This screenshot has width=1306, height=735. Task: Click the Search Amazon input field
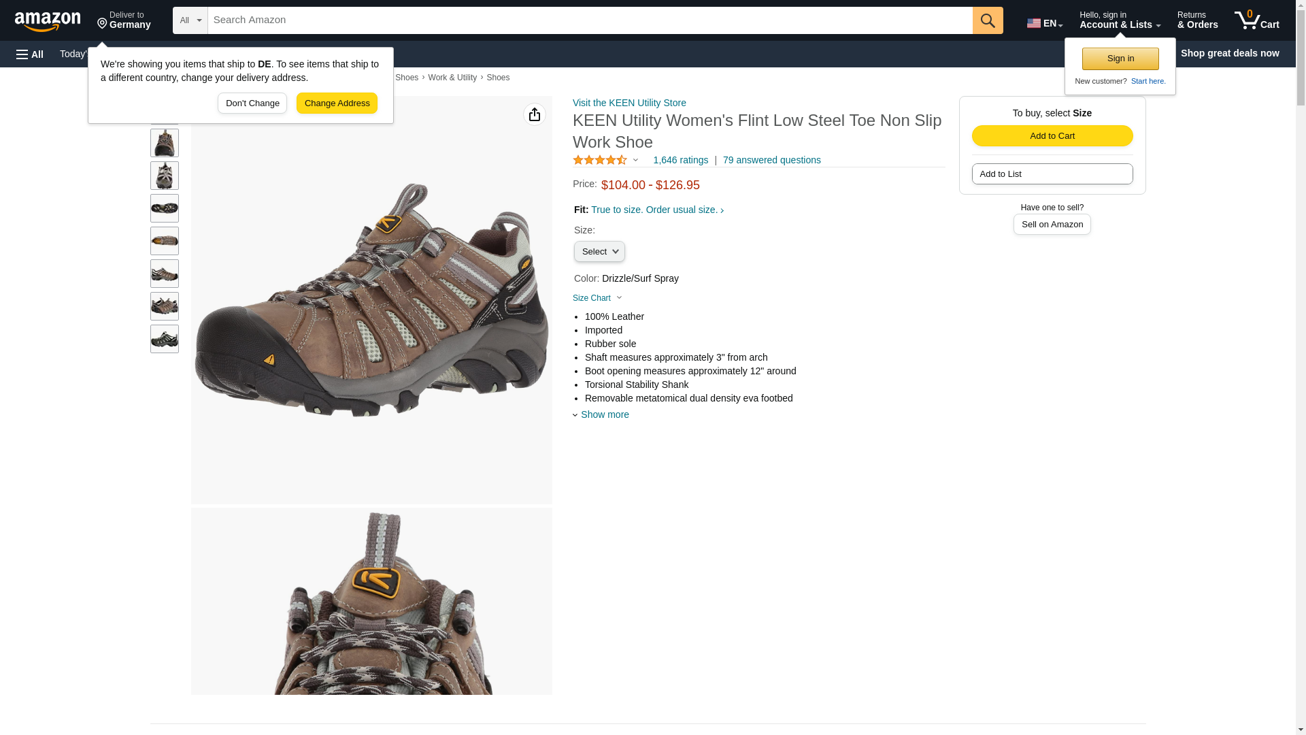point(590,20)
